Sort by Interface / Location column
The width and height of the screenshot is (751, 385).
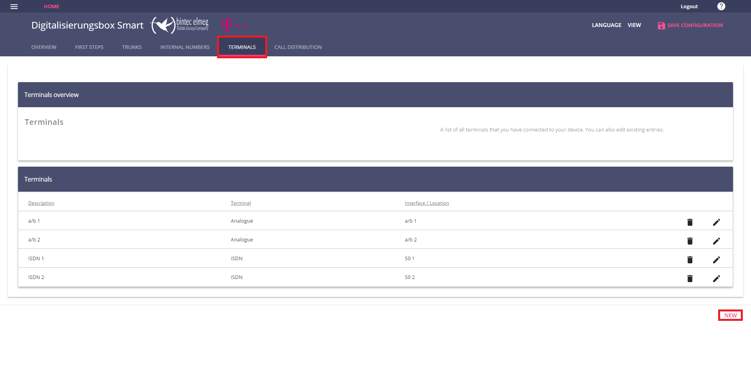click(426, 203)
